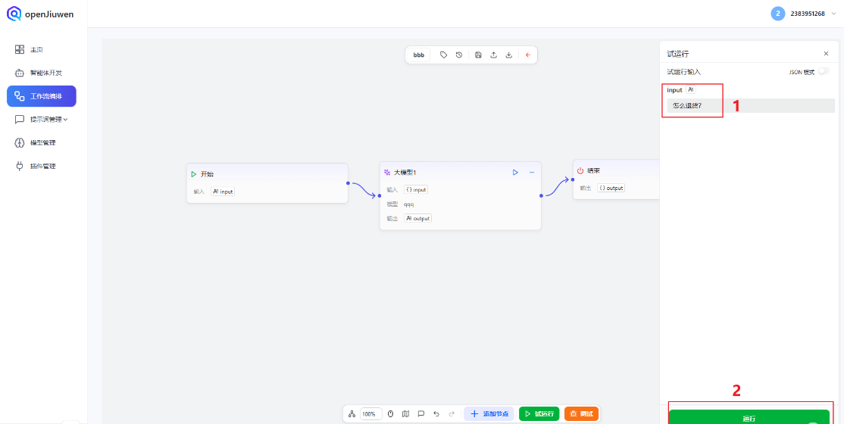Click the download/import icon
Viewport: 844px width, 424px height.
508,55
